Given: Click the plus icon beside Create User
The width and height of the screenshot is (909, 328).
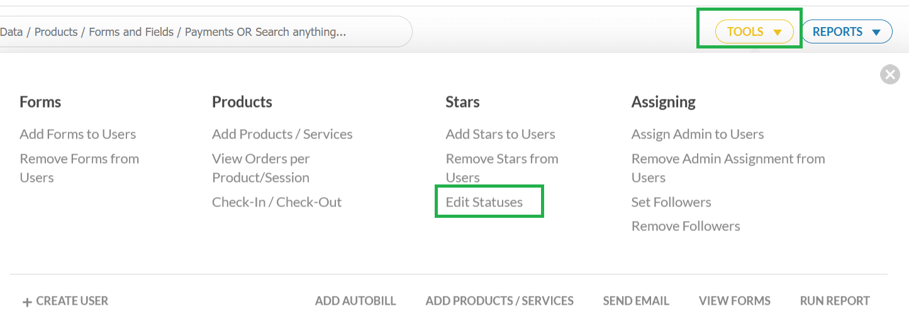Looking at the screenshot, I should (27, 302).
